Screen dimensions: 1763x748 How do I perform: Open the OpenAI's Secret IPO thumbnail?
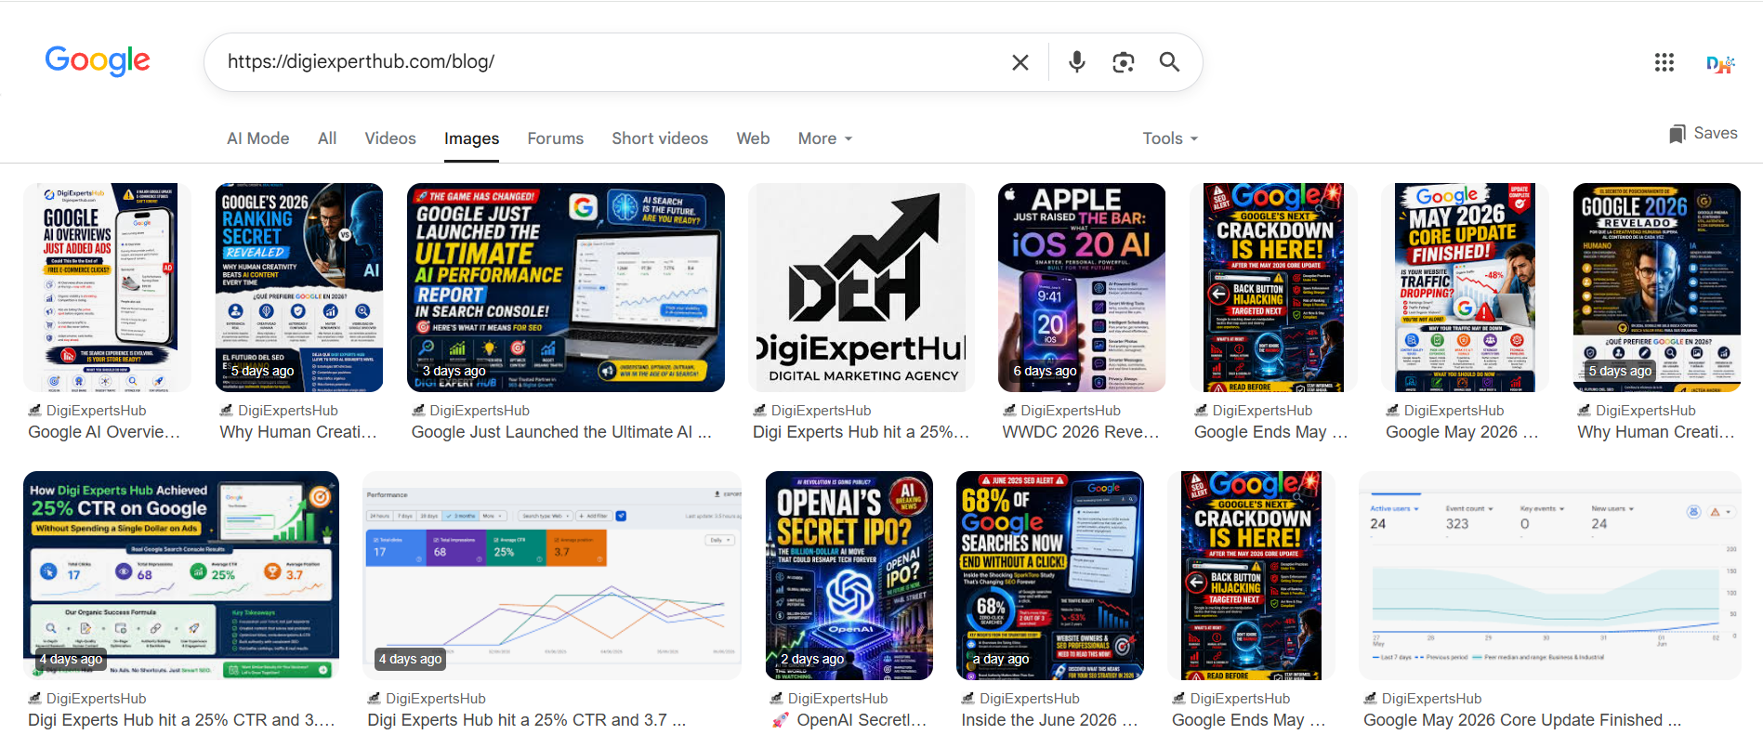[849, 575]
